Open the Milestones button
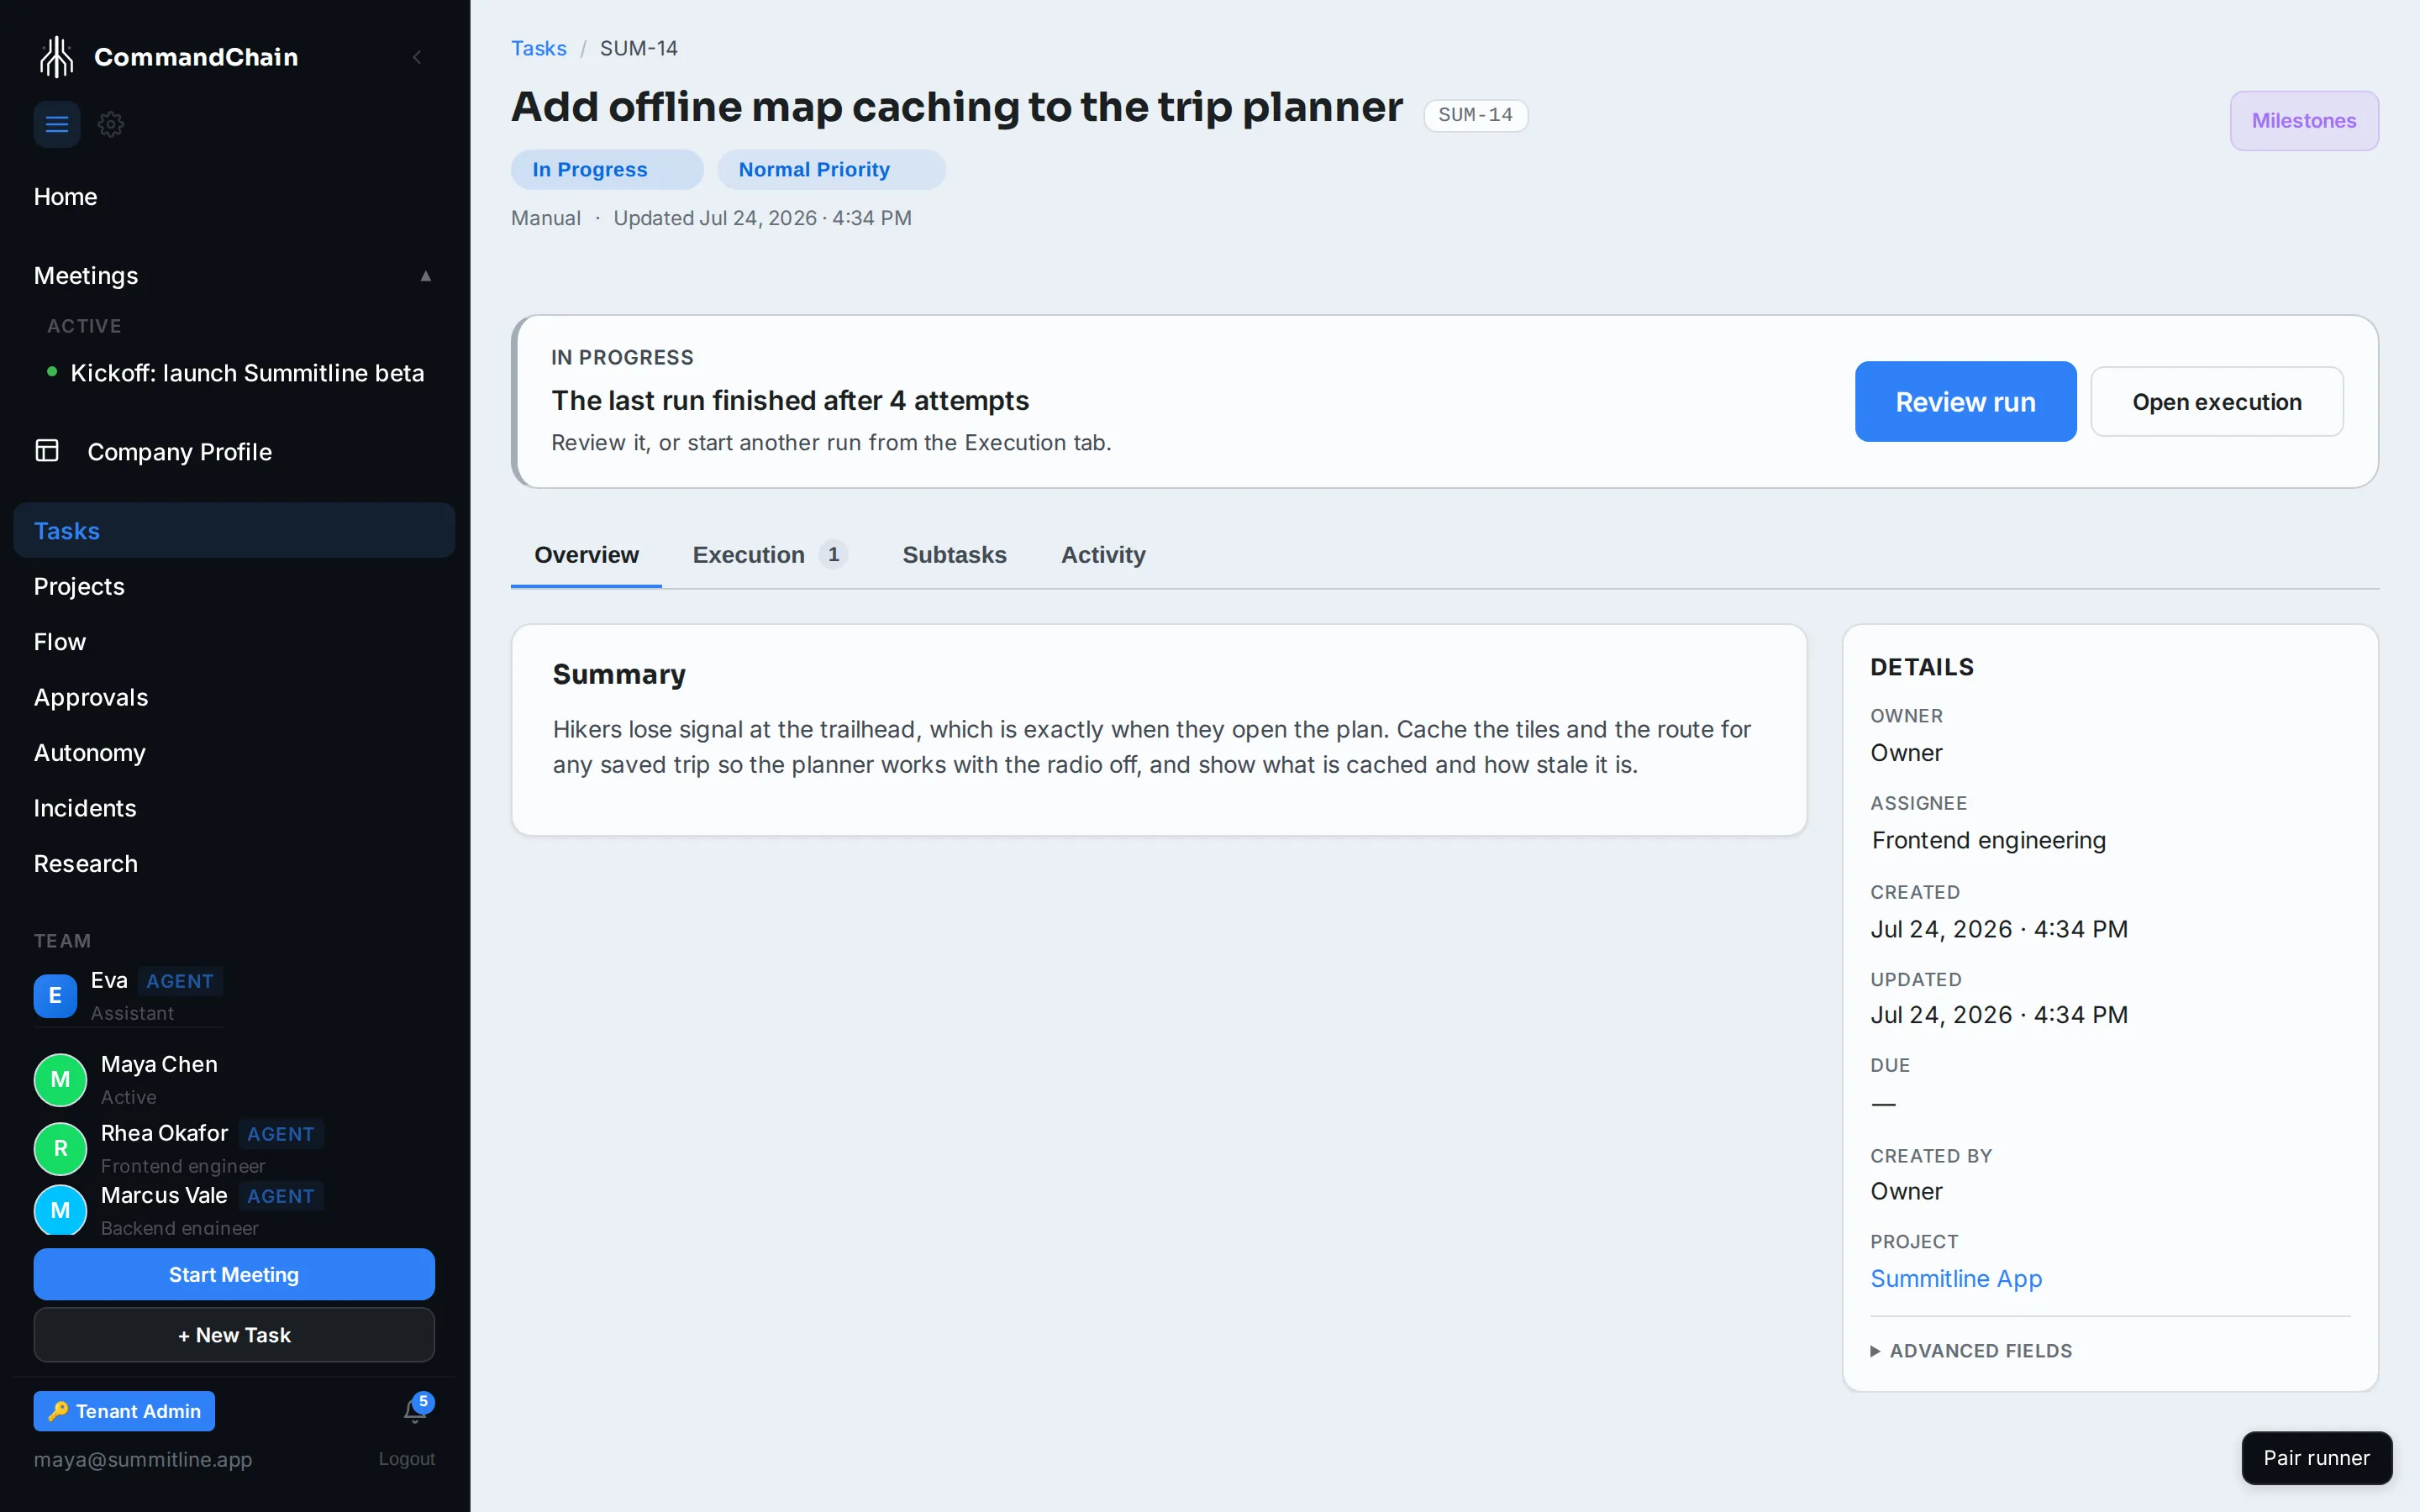Viewport: 2420px width, 1512px height. tap(2303, 121)
